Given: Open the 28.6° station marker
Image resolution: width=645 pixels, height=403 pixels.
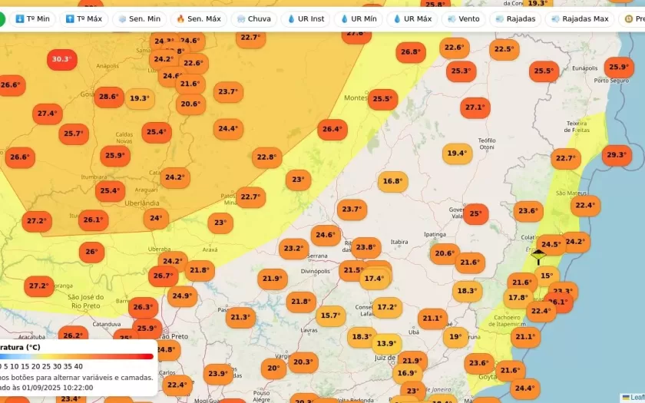Looking at the screenshot, I should 109,97.
